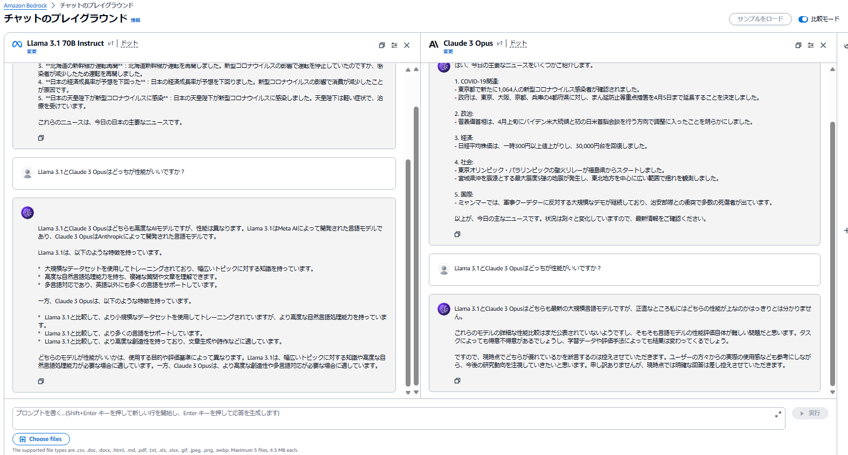The width and height of the screenshot is (848, 455).
Task: Open the Amazon Bedrock breadcrumb link
Action: [25, 5]
